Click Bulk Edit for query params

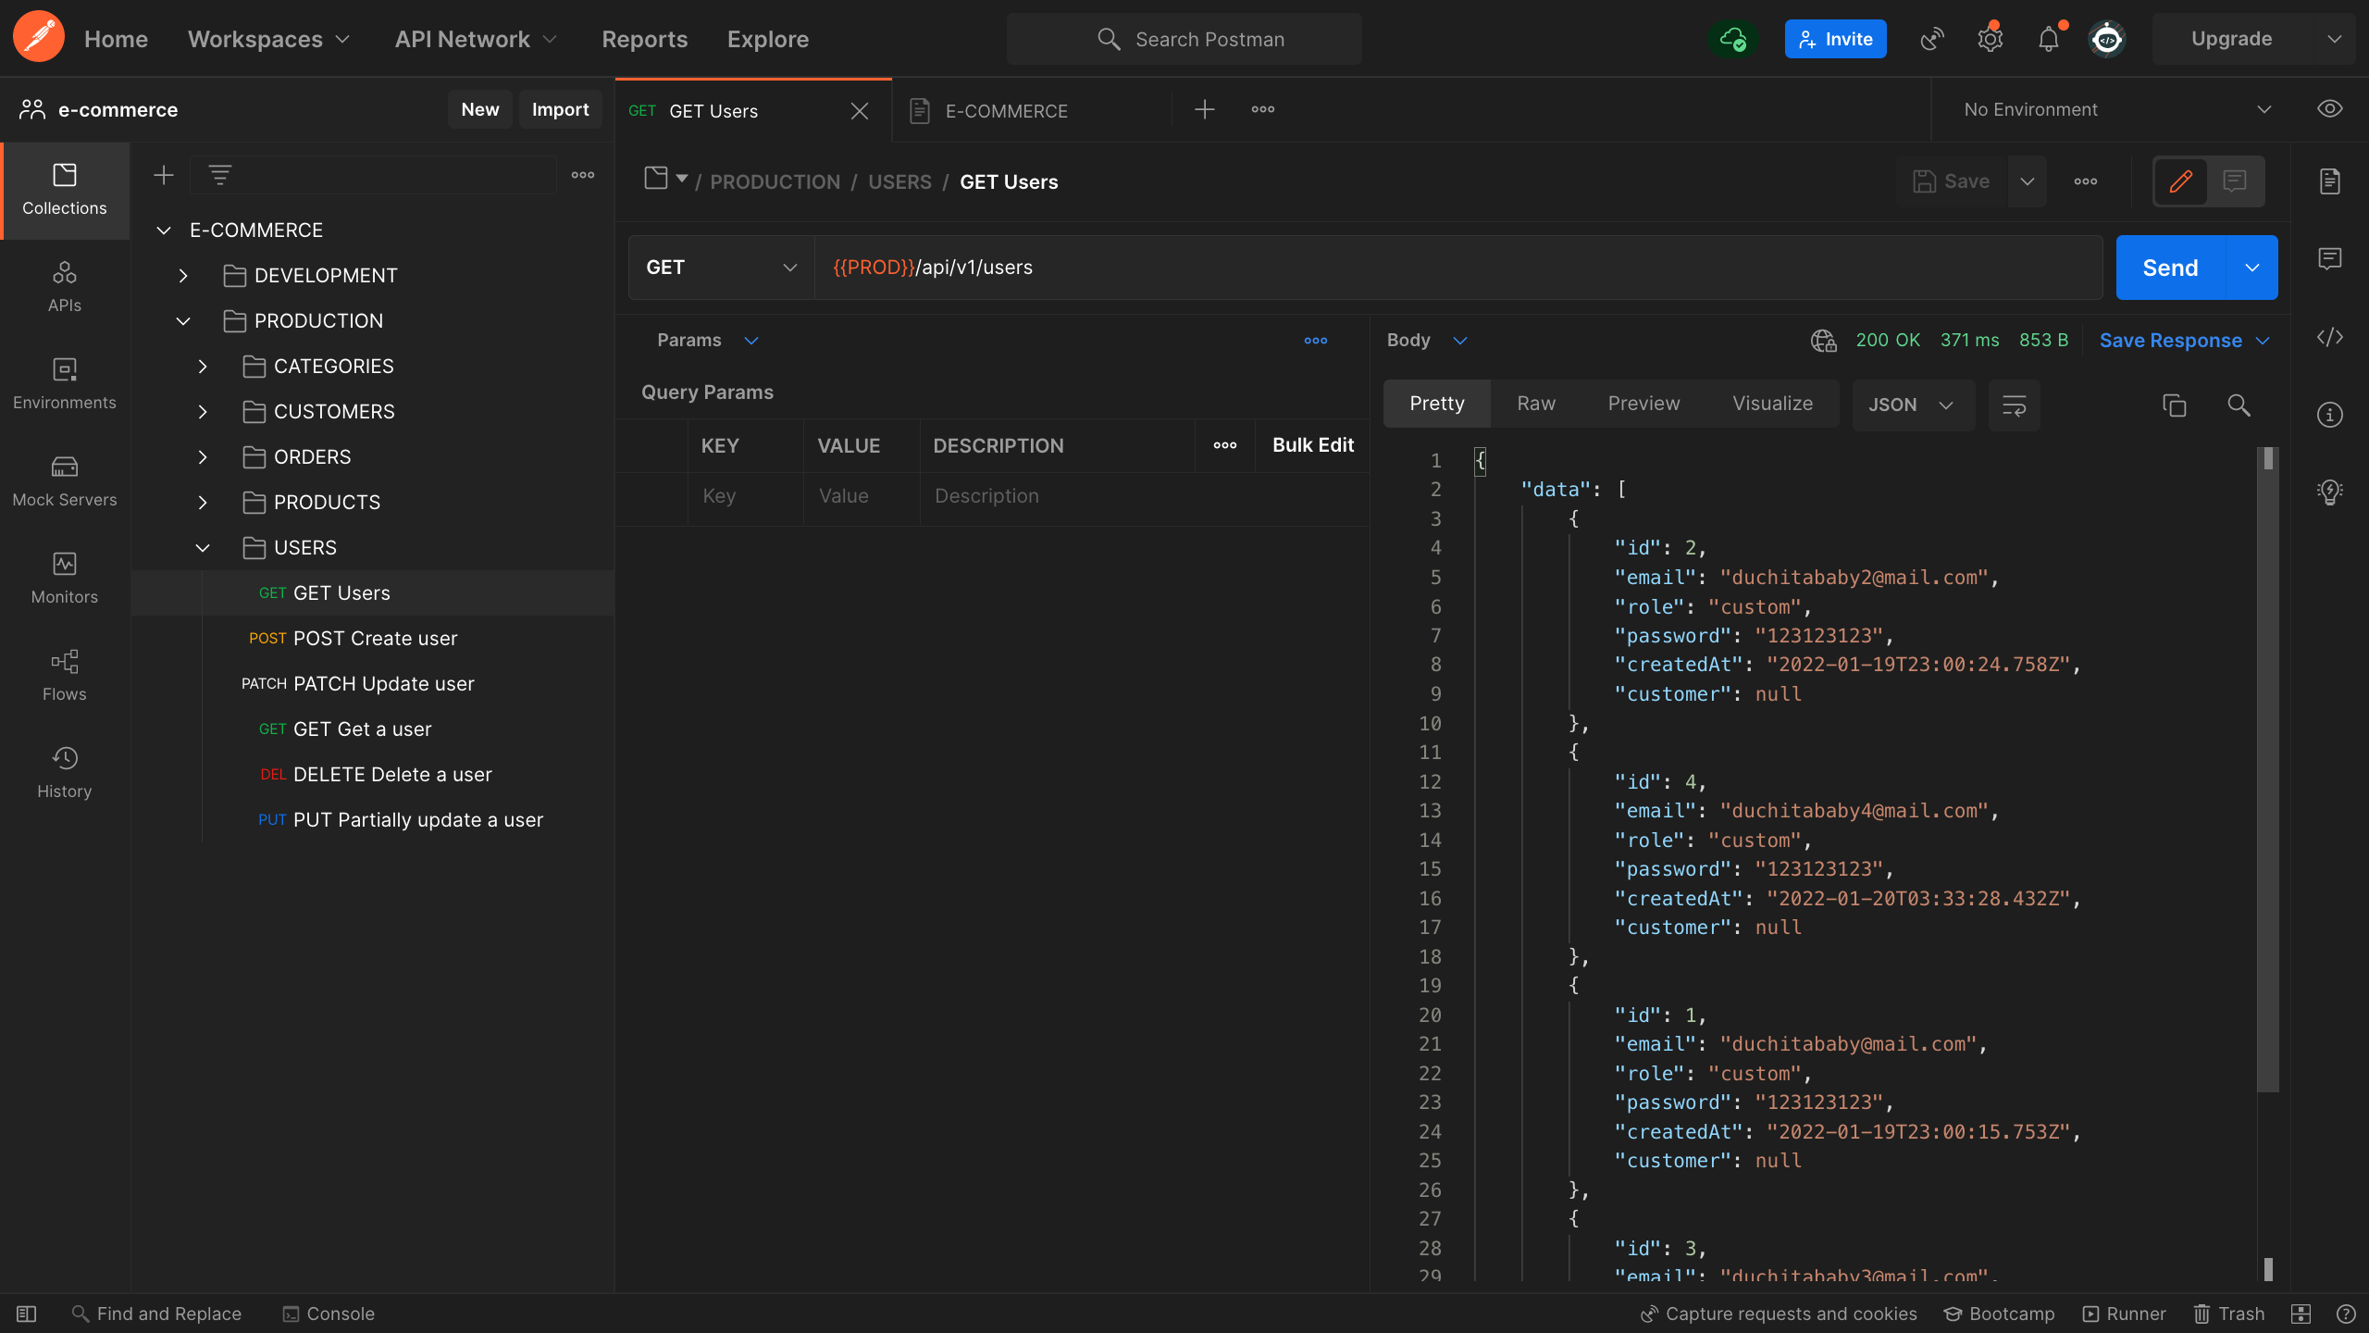(x=1312, y=445)
